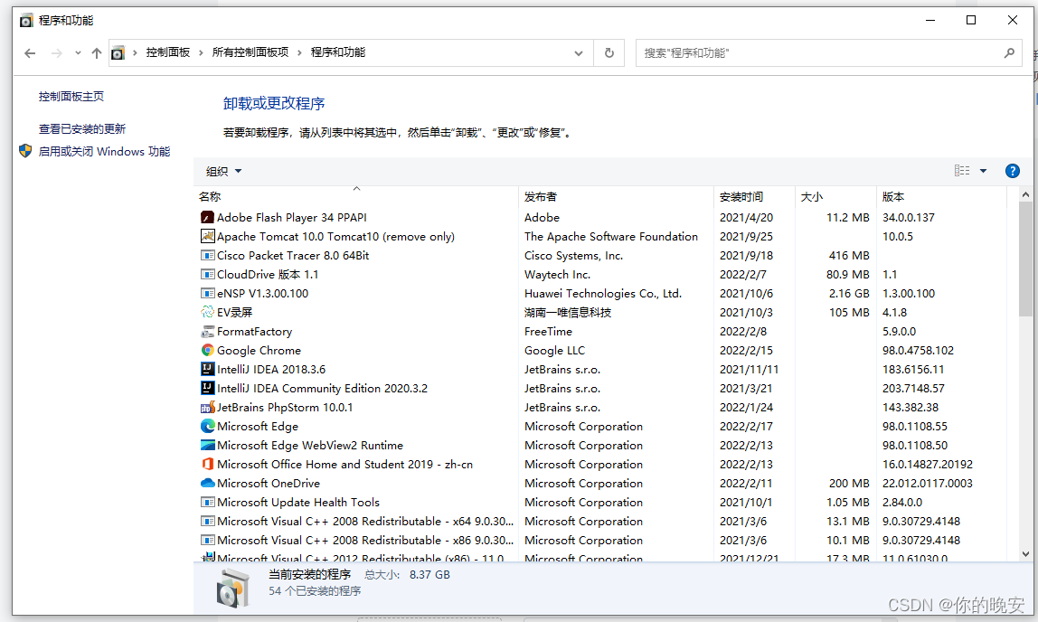This screenshot has width=1038, height=622.
Task: Click the vertical scrollbar thumb
Action: pos(1025,258)
